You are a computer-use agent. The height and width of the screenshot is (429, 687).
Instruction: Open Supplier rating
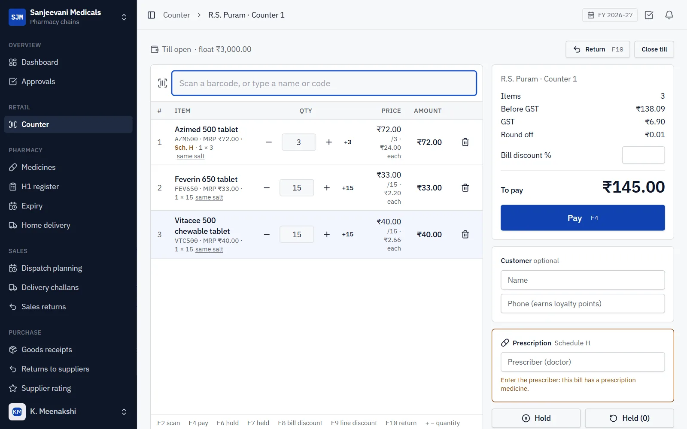[x=68, y=388]
